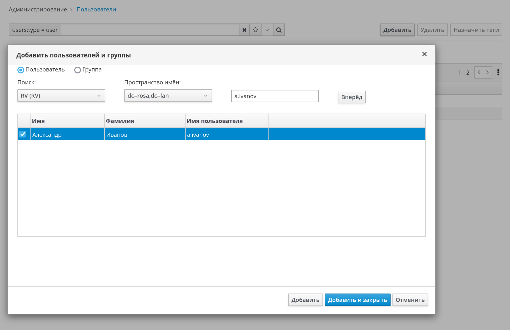
Task: Select the Группа radio button
Action: pyautogui.click(x=78, y=70)
